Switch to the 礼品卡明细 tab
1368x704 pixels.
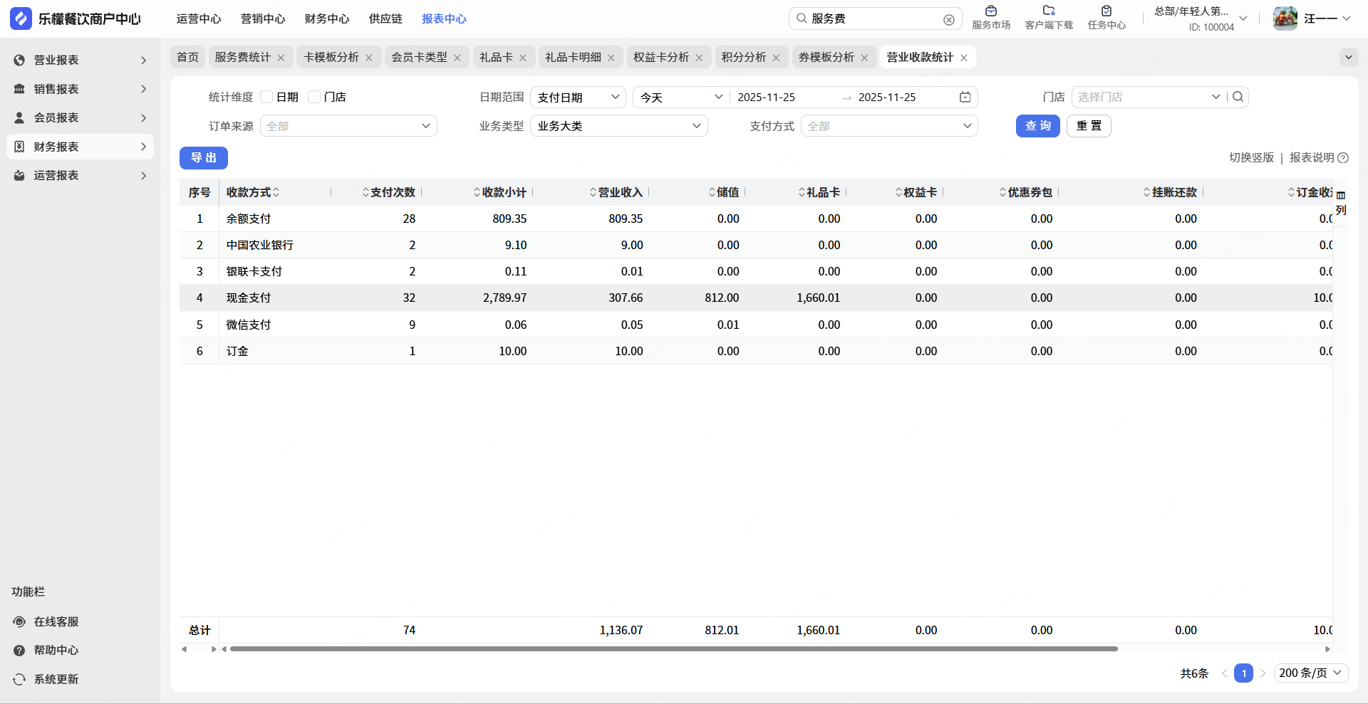pyautogui.click(x=573, y=57)
